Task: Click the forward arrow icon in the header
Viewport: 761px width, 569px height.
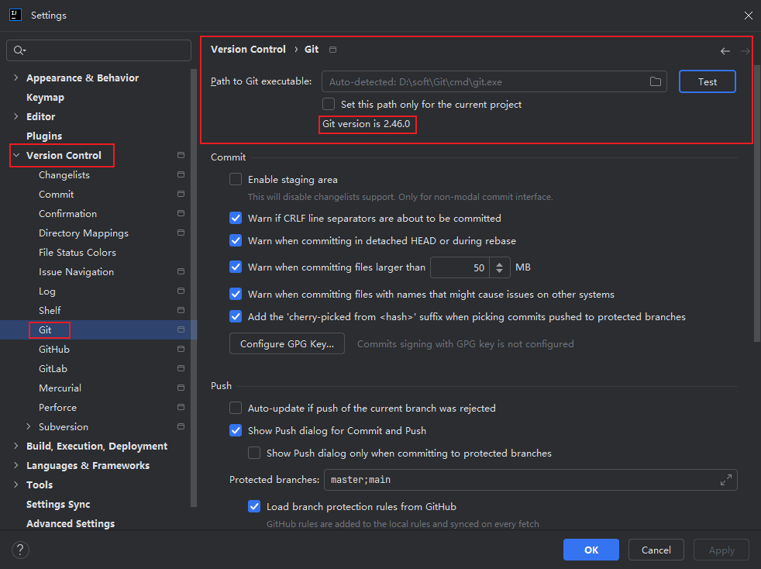Action: 746,51
